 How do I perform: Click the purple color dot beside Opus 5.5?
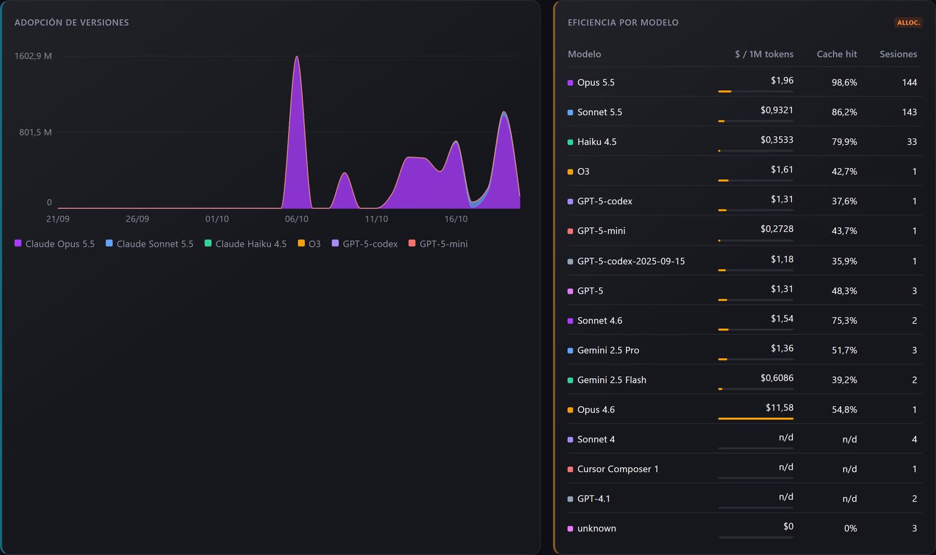point(570,83)
